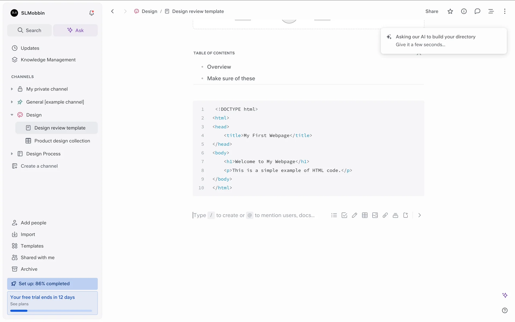Attach a file with the paperclip icon
515x322 pixels.
point(385,215)
